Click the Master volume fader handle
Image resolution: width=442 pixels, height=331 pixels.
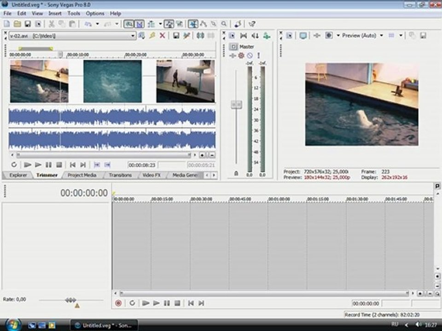tap(236, 104)
